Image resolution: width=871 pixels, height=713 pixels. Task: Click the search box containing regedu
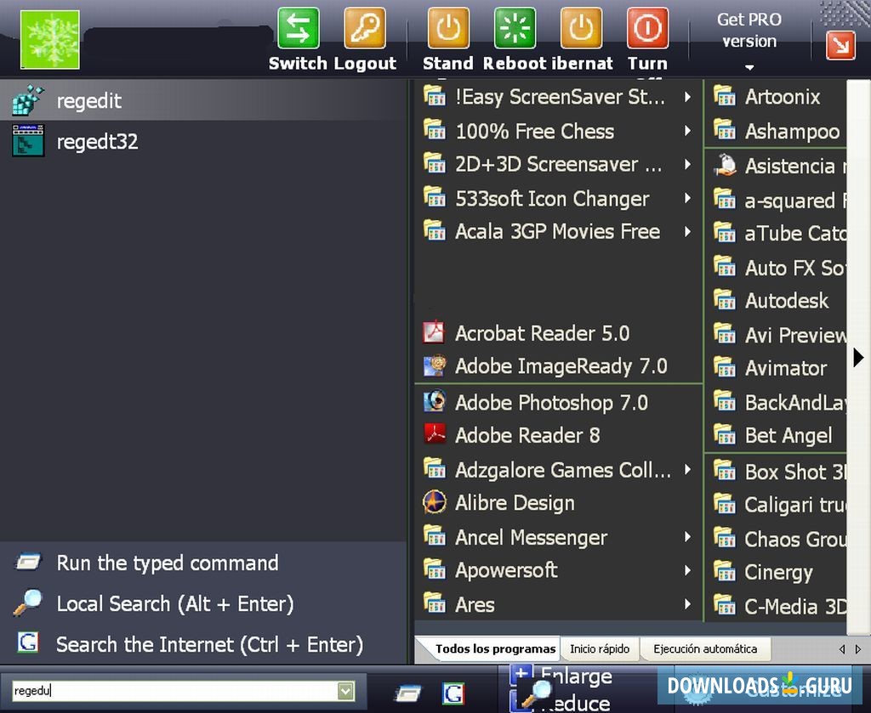tap(175, 691)
